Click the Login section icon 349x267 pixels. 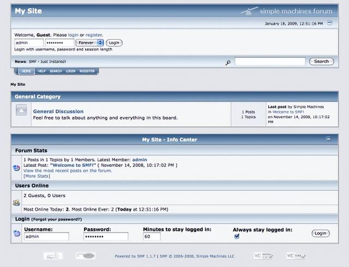[17, 233]
